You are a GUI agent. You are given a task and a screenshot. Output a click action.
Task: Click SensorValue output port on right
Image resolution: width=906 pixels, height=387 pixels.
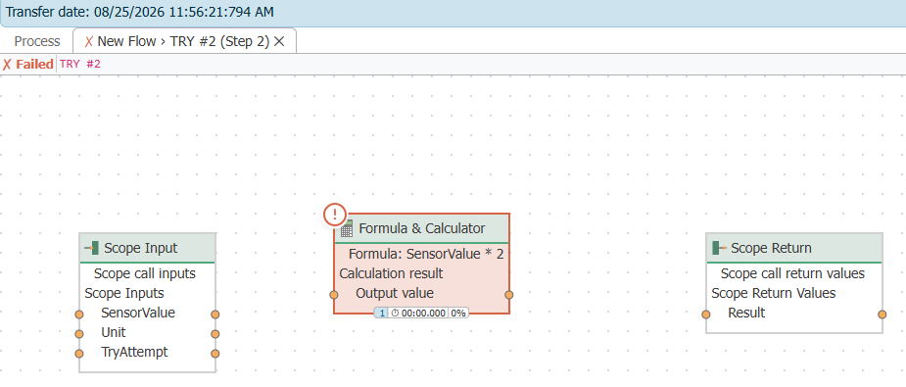point(215,314)
